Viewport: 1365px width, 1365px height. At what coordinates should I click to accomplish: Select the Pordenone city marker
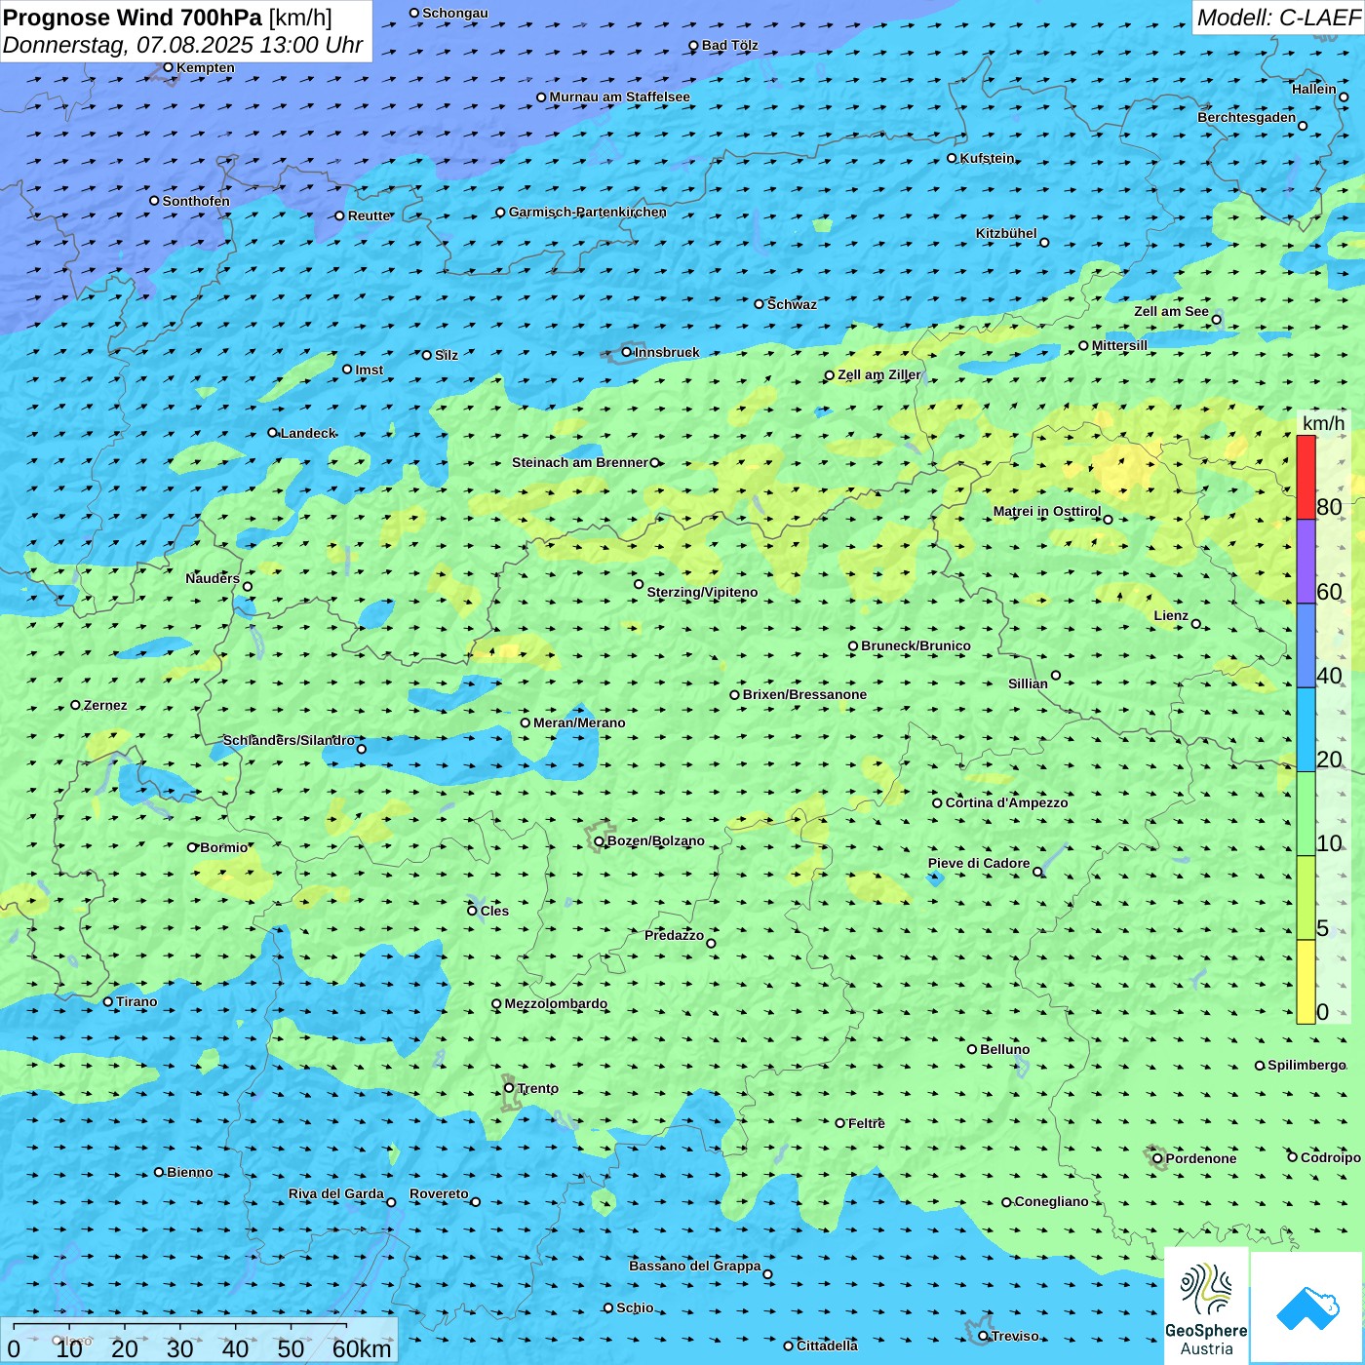click(x=1157, y=1158)
